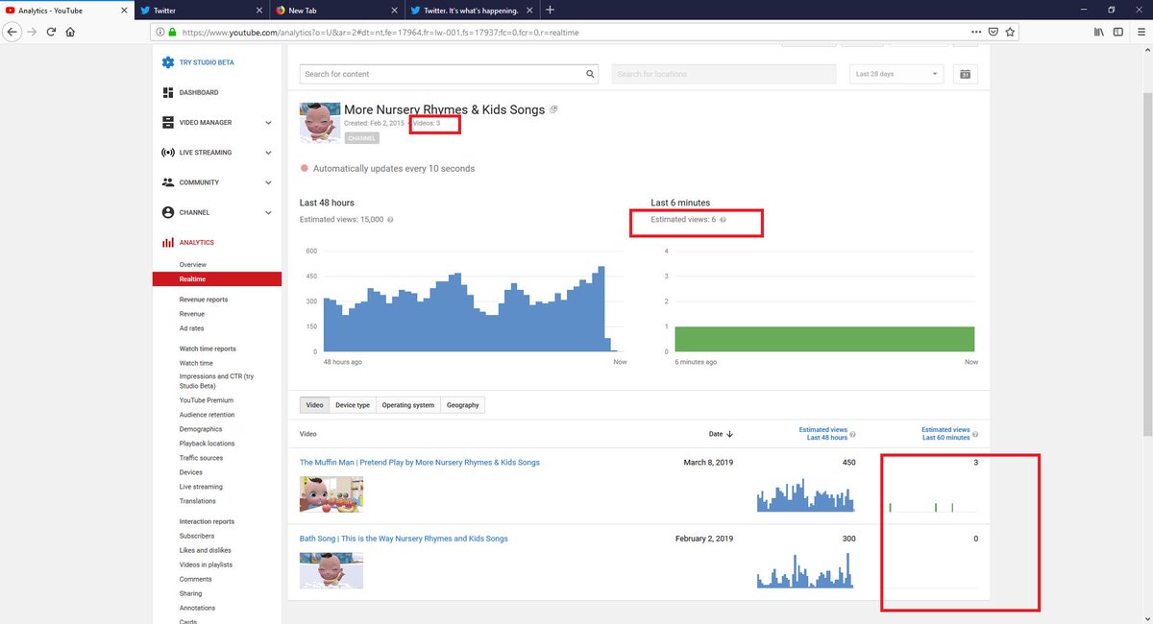Screen dimensions: 1153x624
Task: Switch to Twitter It's what's happening tab
Action: tap(470, 10)
